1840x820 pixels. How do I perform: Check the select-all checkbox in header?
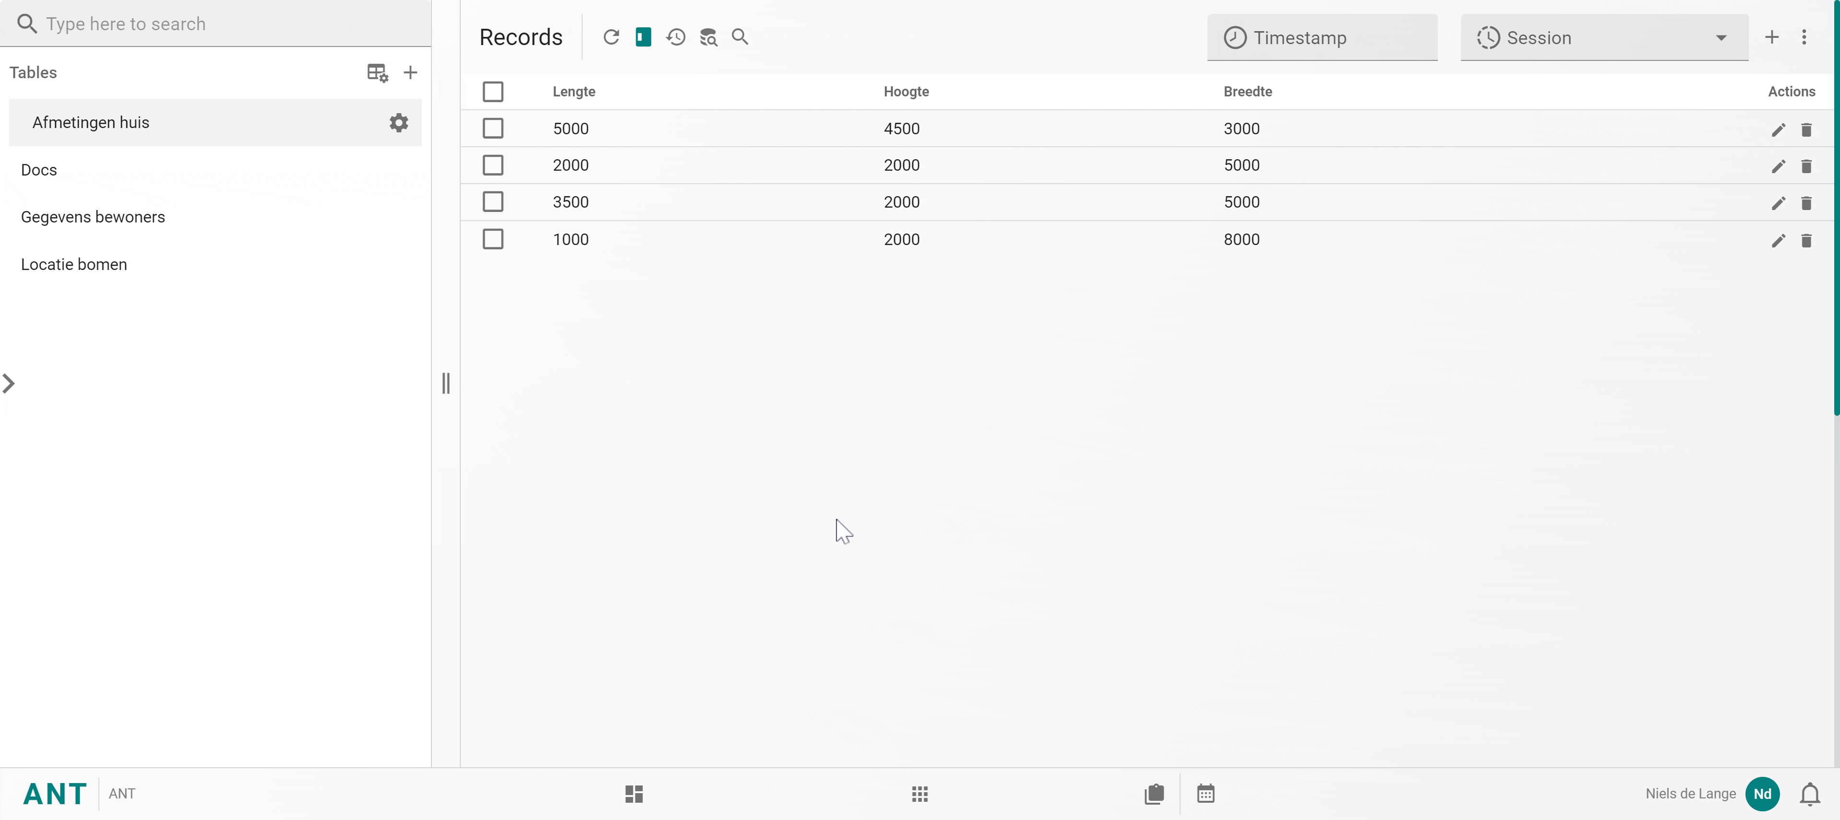click(x=493, y=91)
